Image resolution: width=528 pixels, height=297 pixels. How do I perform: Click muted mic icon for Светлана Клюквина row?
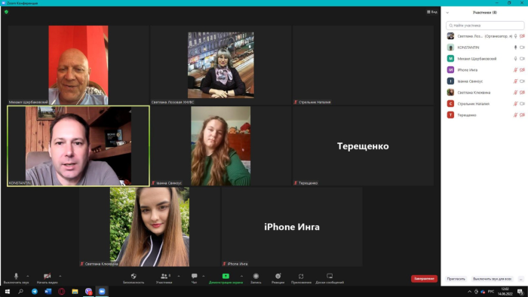click(515, 93)
